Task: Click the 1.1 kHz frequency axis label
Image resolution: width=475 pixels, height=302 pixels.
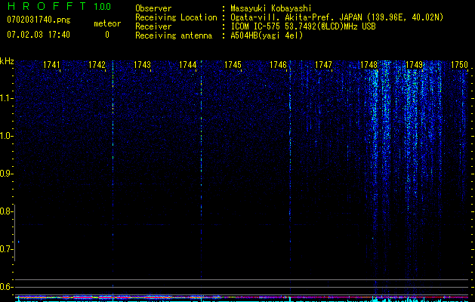Action: click(x=6, y=98)
